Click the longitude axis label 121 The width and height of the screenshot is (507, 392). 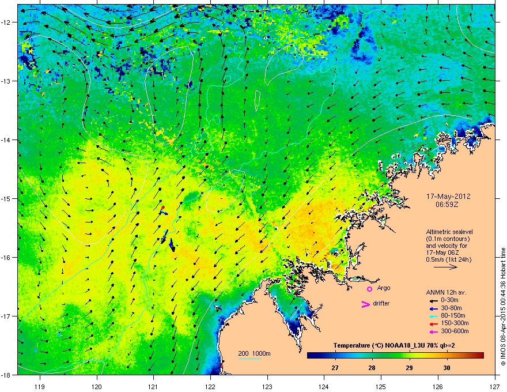pos(153,386)
